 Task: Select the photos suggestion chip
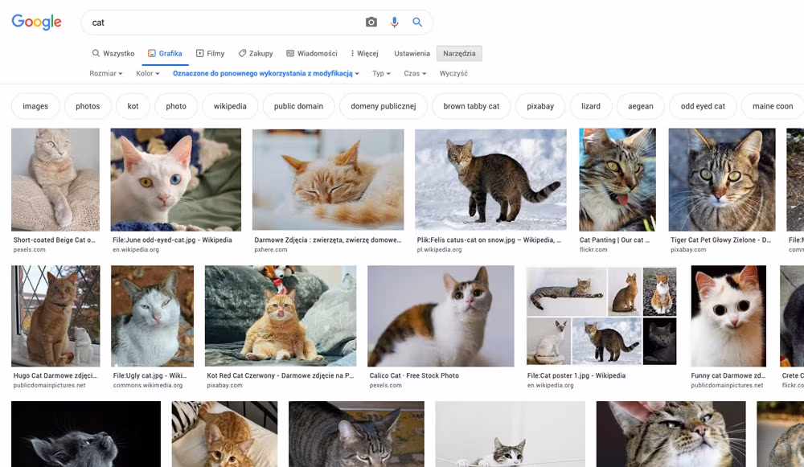click(x=88, y=106)
